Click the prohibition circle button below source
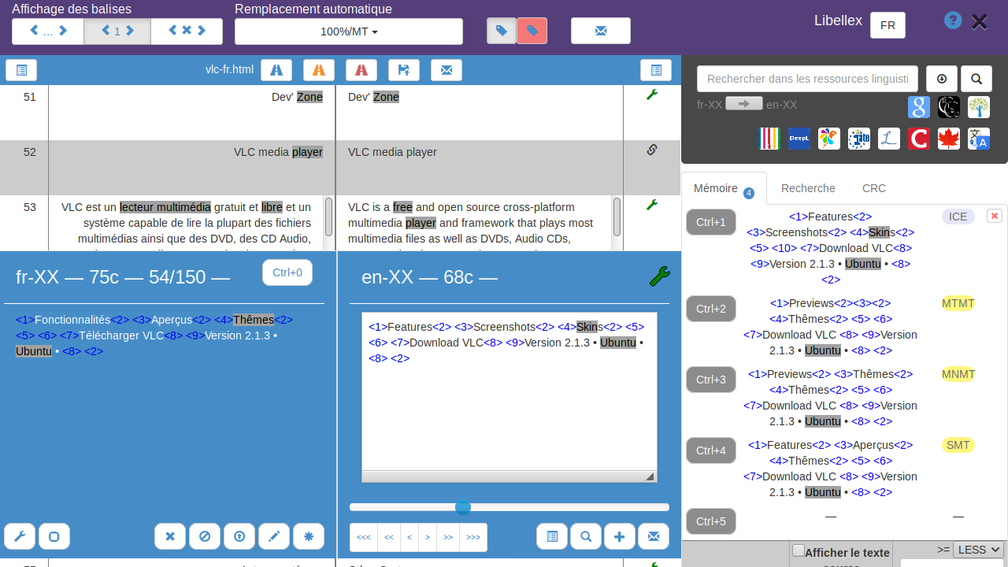 click(205, 536)
